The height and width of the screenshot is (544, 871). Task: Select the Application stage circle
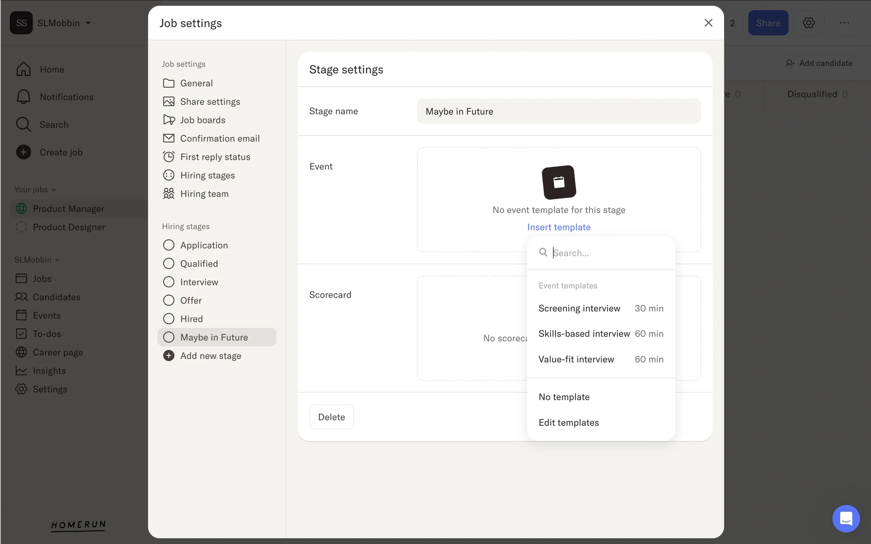(x=169, y=245)
